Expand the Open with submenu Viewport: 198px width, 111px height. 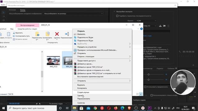[x=102, y=56]
